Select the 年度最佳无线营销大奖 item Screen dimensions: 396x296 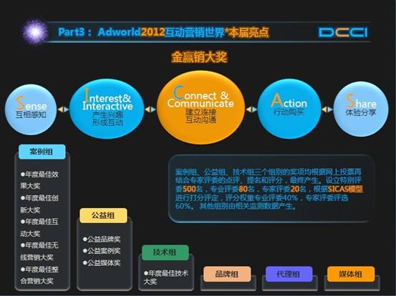[39, 252]
